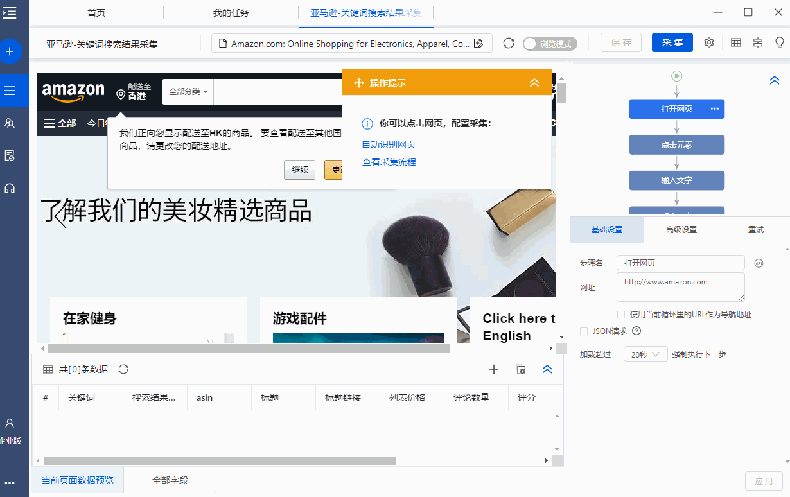This screenshot has width=790, height=497.
Task: Open the team collaboration icon in sidebar
Action: [10, 123]
